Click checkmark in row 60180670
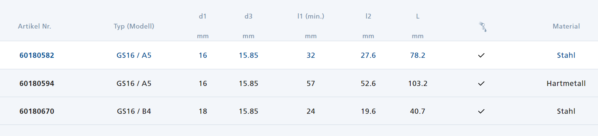Image resolution: width=598 pixels, height=136 pixels. pos(481,111)
